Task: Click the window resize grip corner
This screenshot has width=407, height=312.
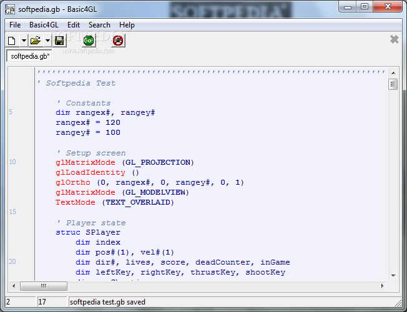Action: (x=398, y=303)
